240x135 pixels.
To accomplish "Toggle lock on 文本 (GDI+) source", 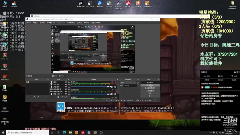I will (x=69, y=94).
